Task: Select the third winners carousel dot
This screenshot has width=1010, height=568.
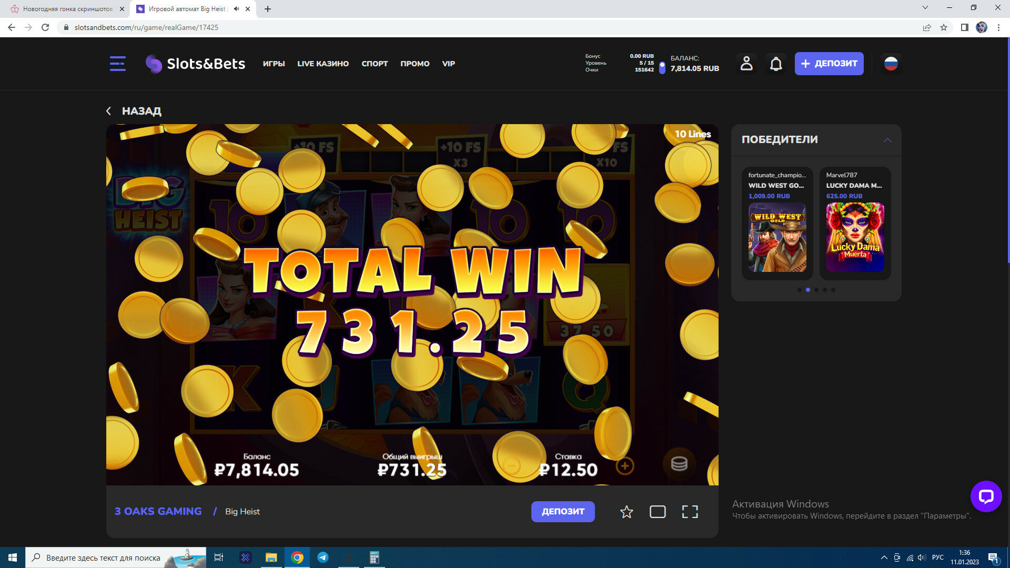Action: [x=816, y=290]
